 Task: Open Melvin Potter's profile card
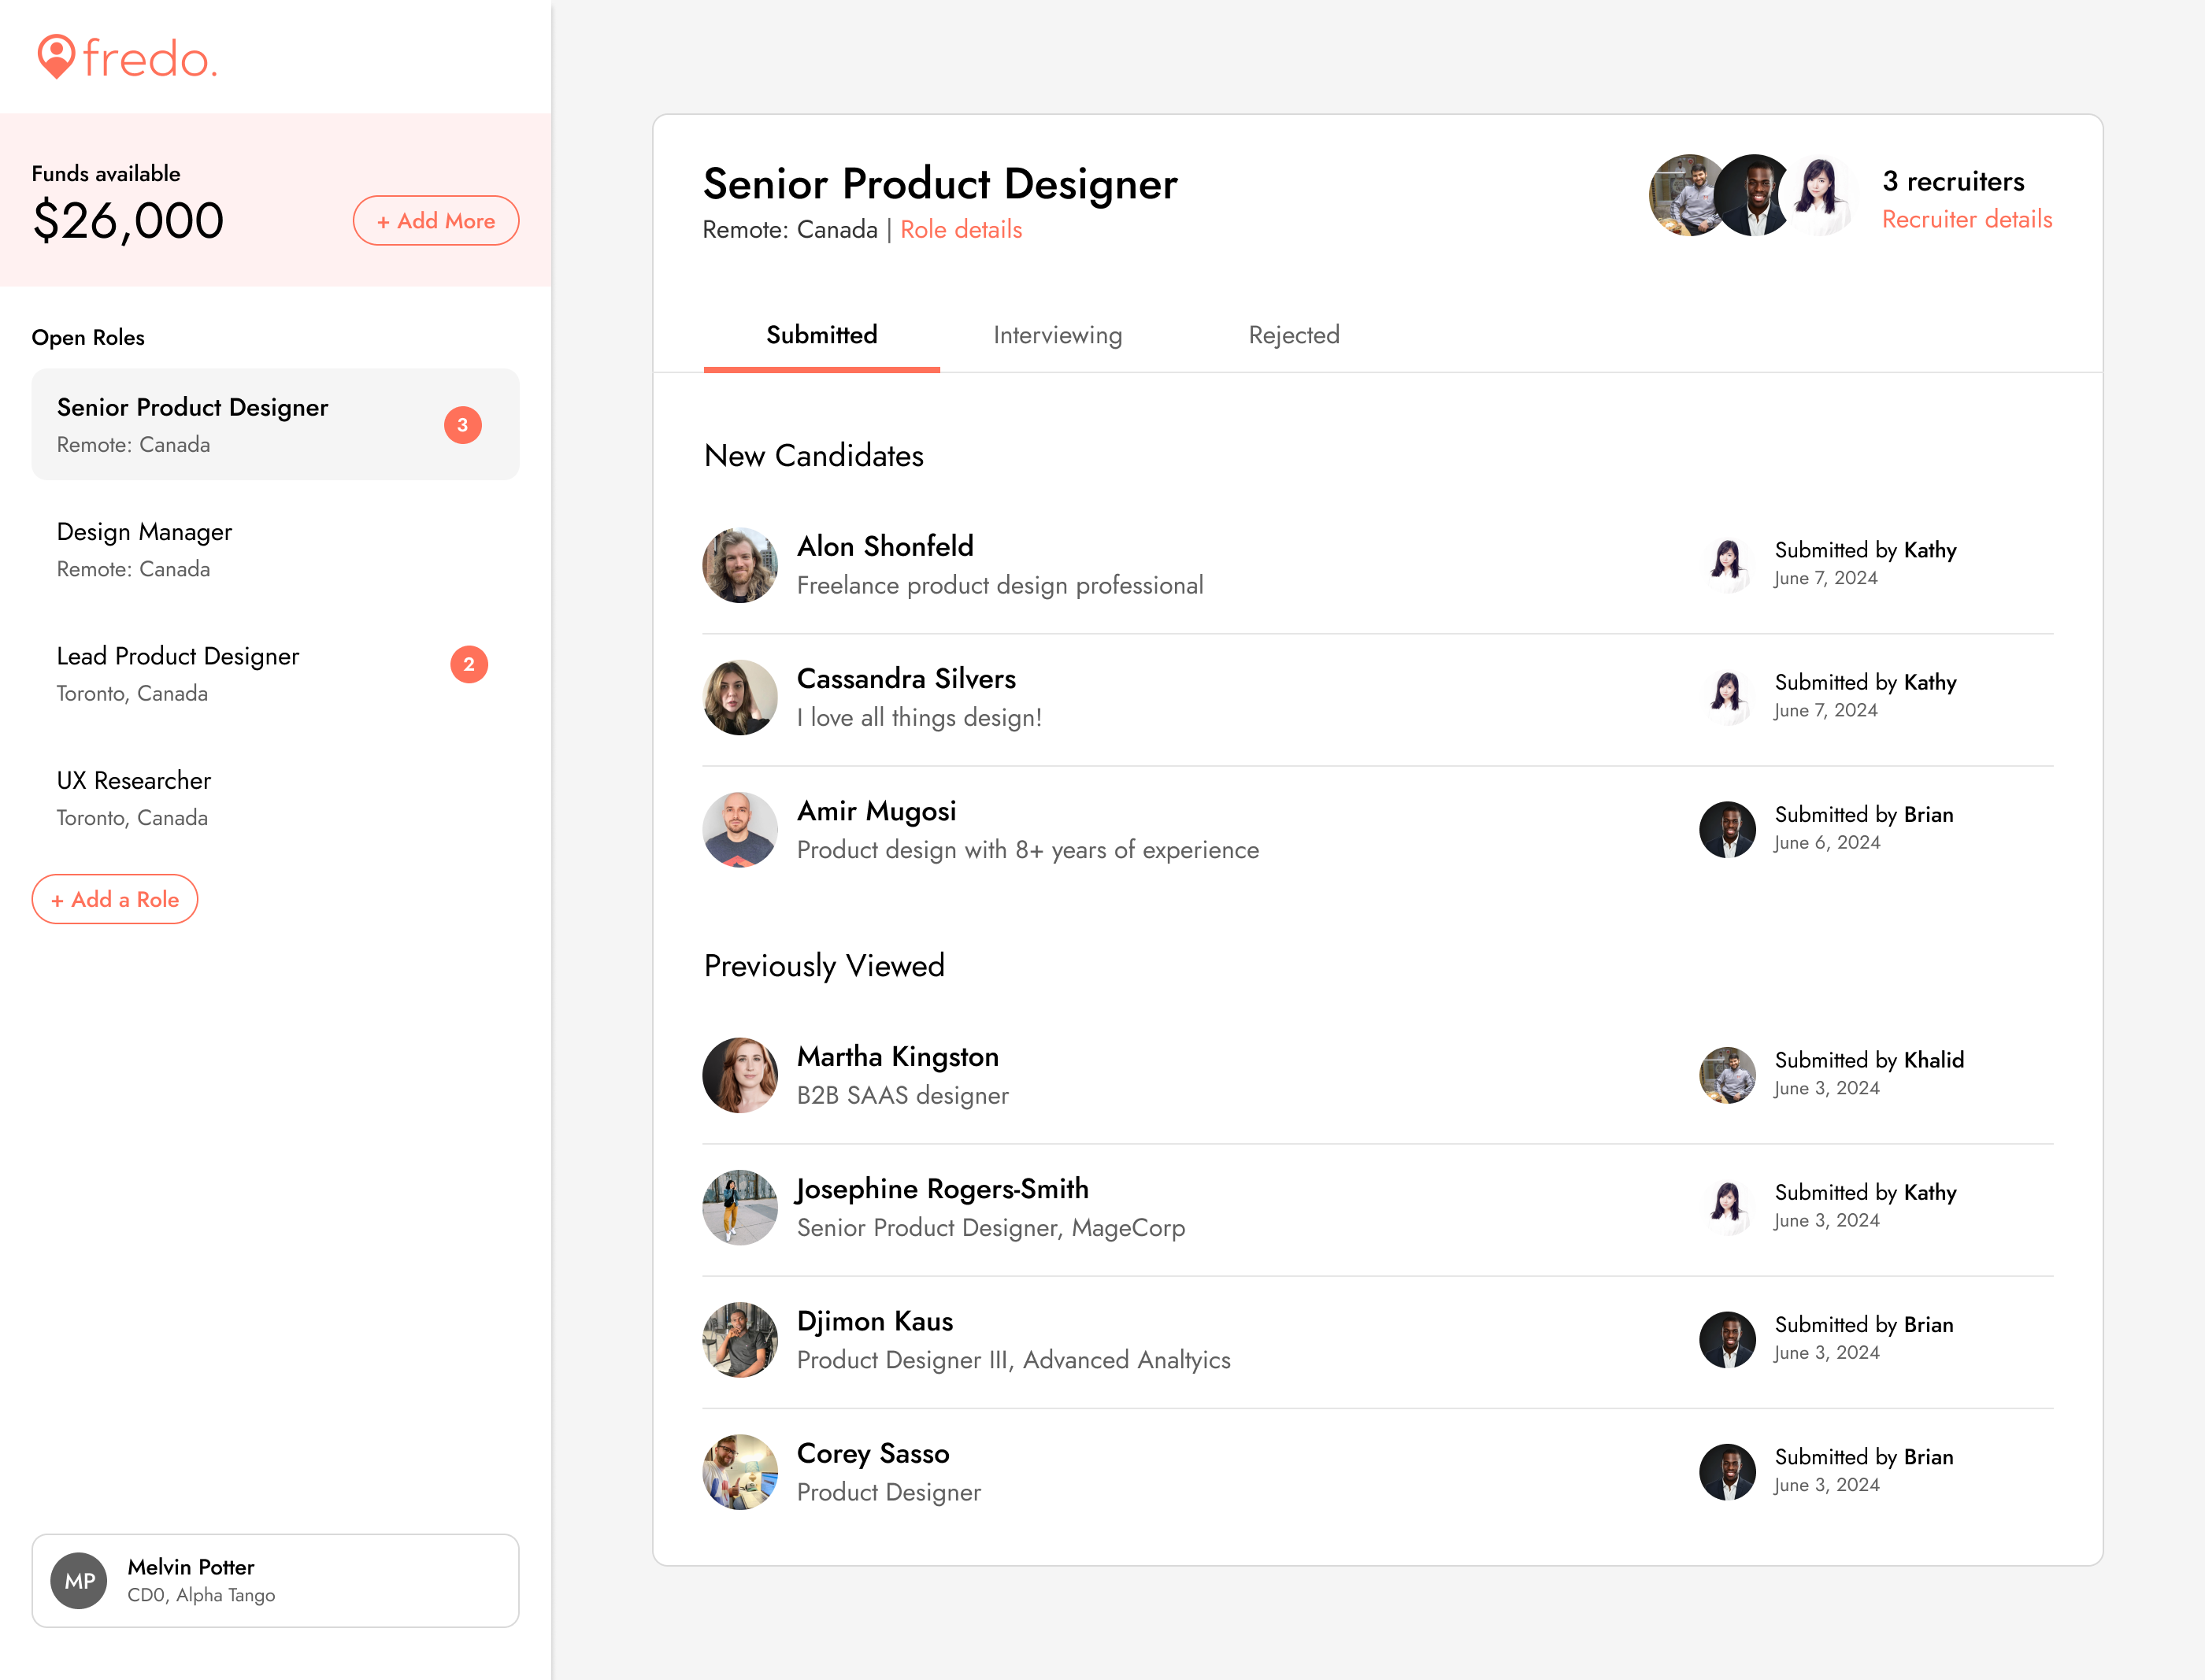(275, 1580)
